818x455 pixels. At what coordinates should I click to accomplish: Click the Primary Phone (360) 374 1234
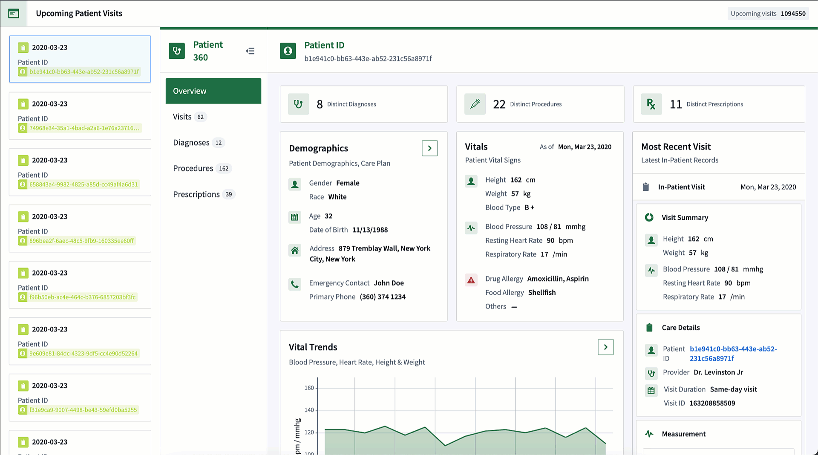(383, 297)
